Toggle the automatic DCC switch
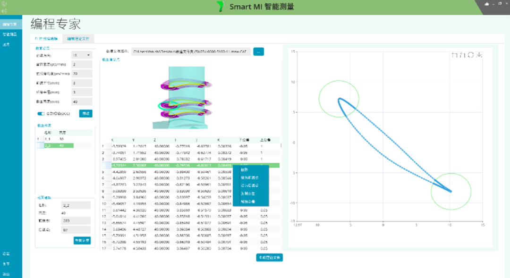Image resolution: width=510 pixels, height=278 pixels. pos(41,113)
